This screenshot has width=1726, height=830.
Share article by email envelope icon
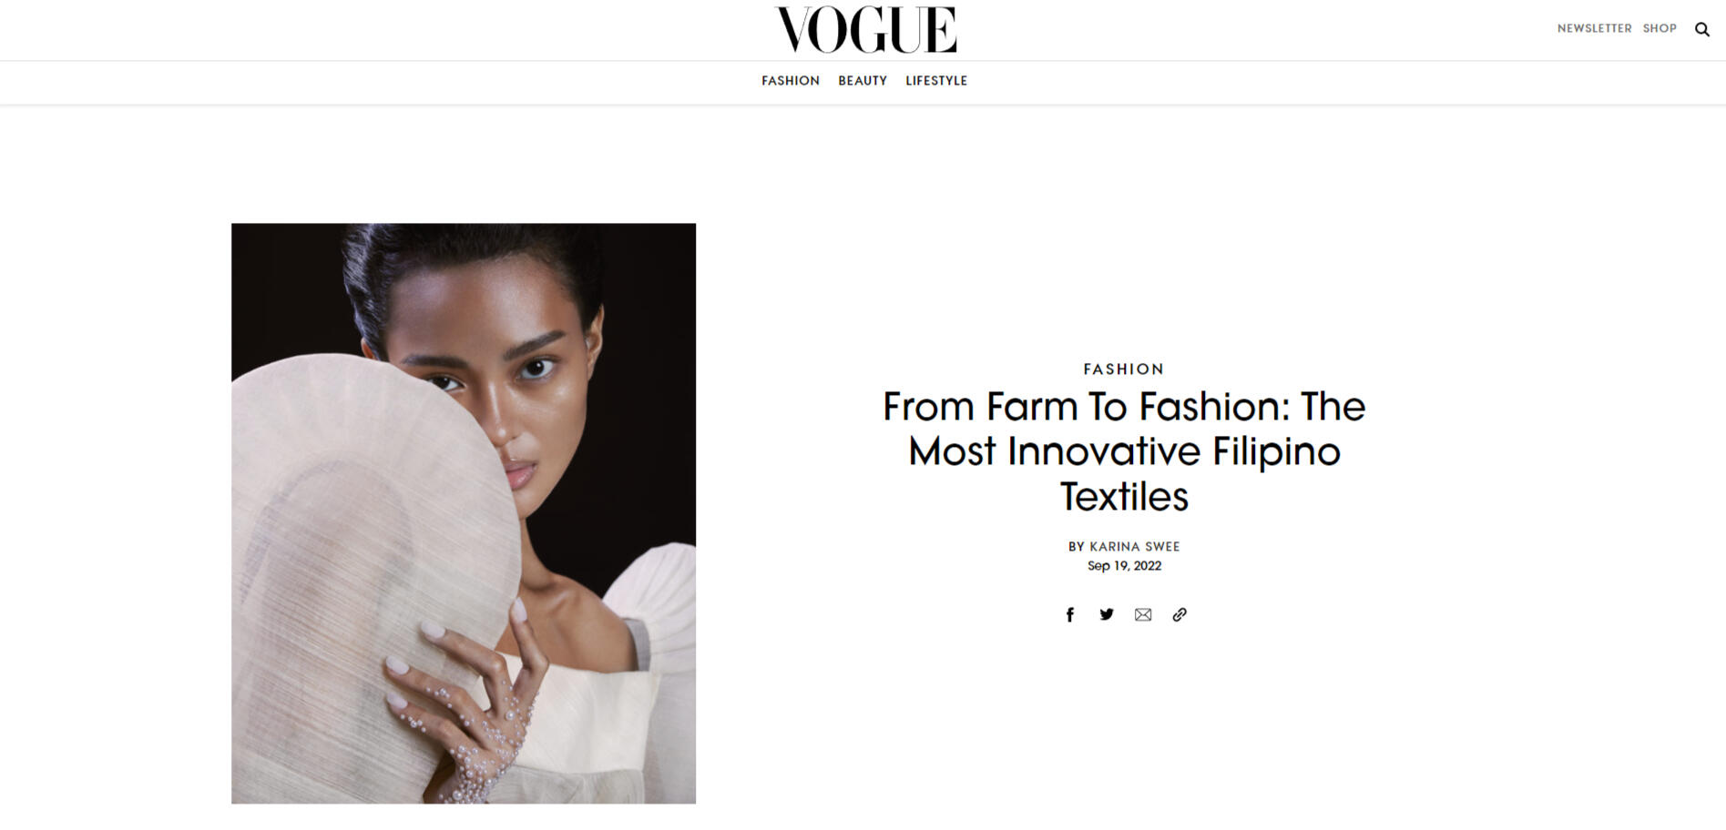[x=1143, y=614]
